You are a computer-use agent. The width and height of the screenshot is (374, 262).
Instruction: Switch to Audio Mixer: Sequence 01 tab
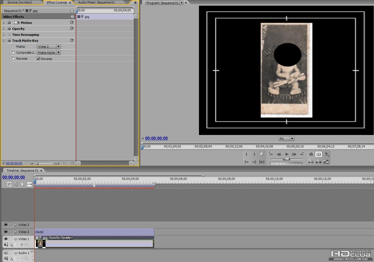click(96, 3)
